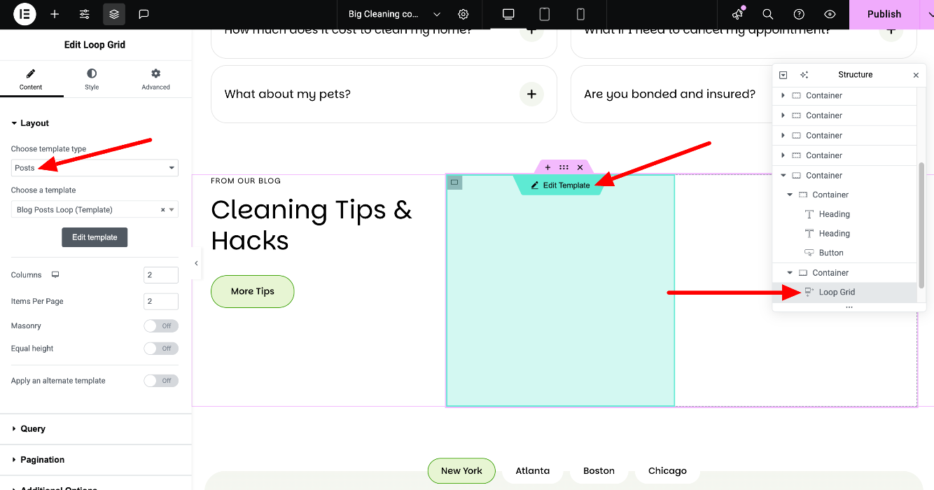Open the Help question mark icon
Viewport: 934px width, 490px height.
(x=799, y=14)
